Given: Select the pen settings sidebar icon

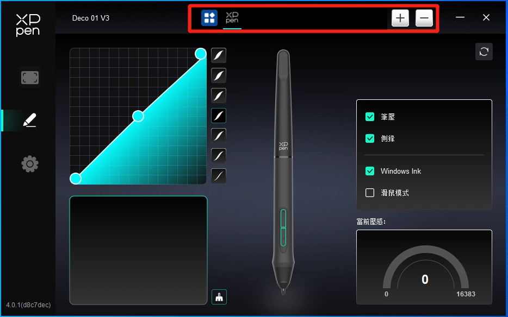Looking at the screenshot, I should (x=29, y=121).
